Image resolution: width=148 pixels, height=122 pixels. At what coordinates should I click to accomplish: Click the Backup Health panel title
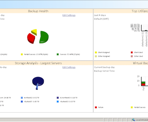click(38, 11)
